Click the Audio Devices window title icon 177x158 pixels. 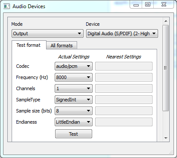tap(6, 6)
